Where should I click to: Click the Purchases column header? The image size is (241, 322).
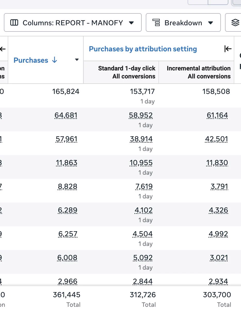tap(31, 60)
